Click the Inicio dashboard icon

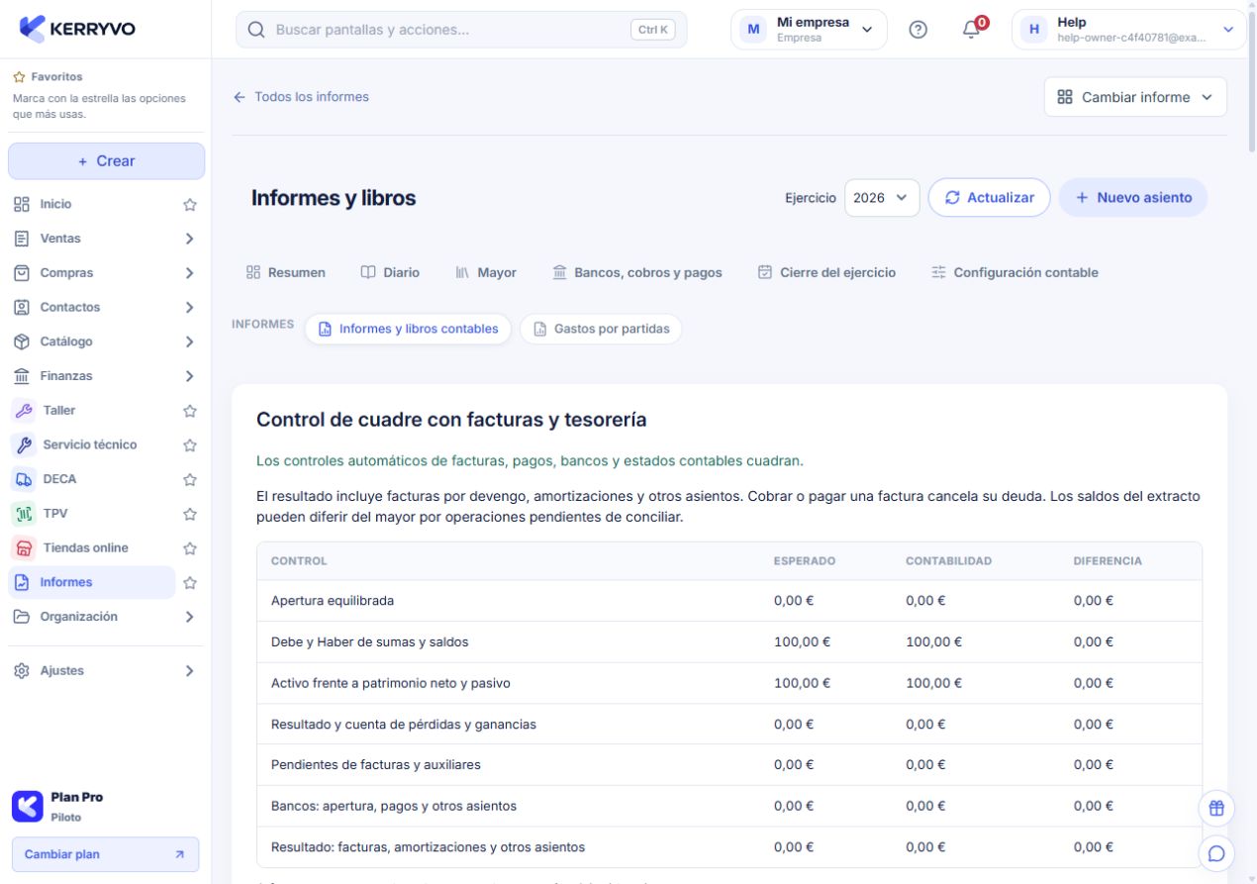click(22, 204)
